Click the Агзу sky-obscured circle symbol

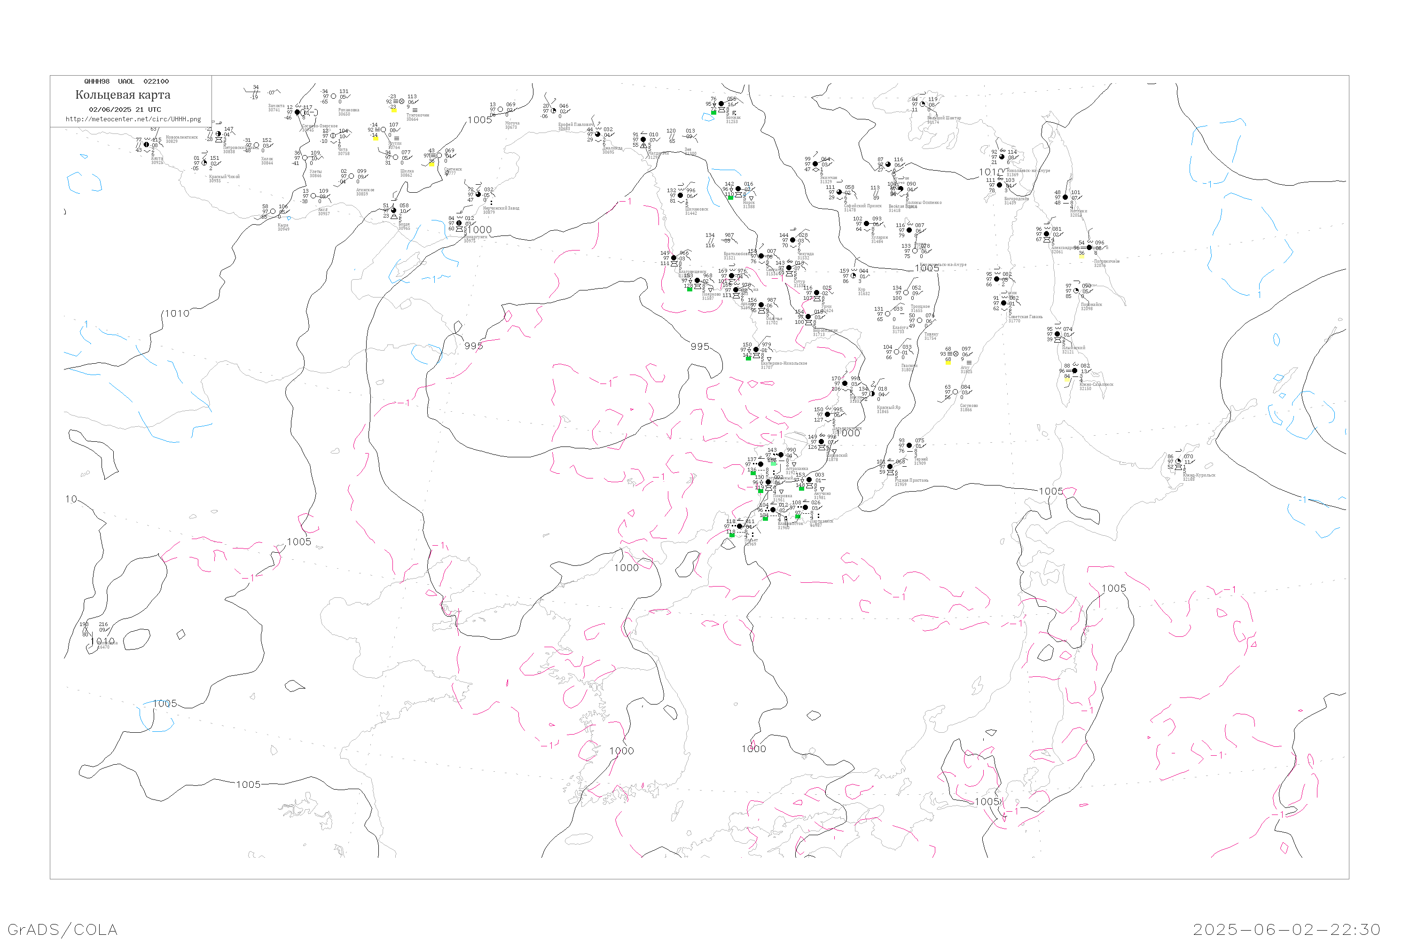956,354
